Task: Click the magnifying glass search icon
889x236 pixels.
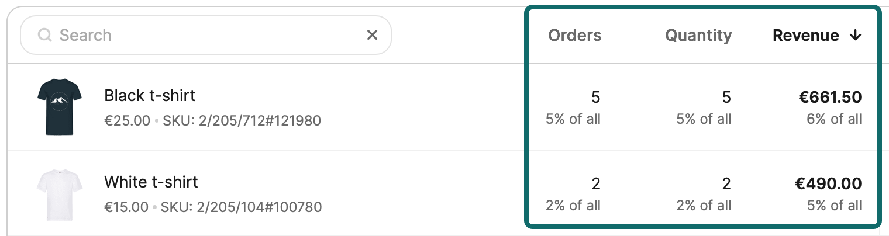Action: click(x=45, y=36)
